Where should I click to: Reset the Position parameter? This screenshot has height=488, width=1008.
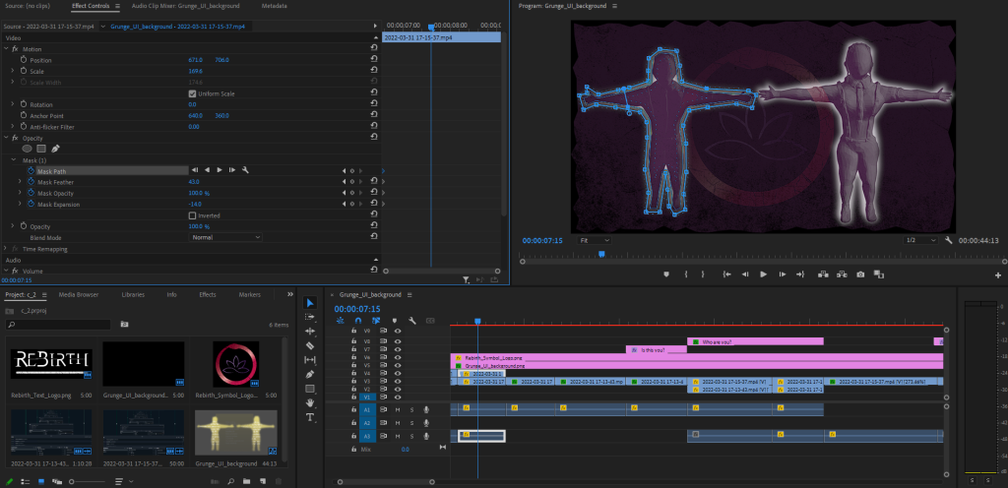point(373,60)
